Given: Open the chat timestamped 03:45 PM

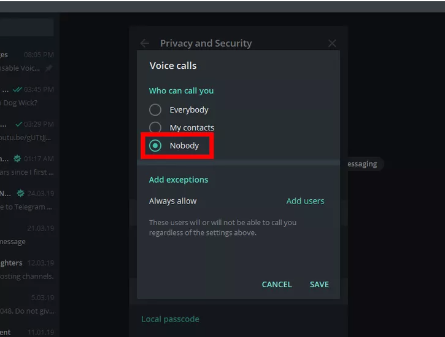Looking at the screenshot, I should 28,96.
